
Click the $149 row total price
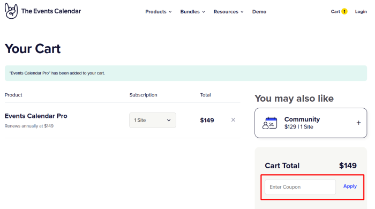207,120
